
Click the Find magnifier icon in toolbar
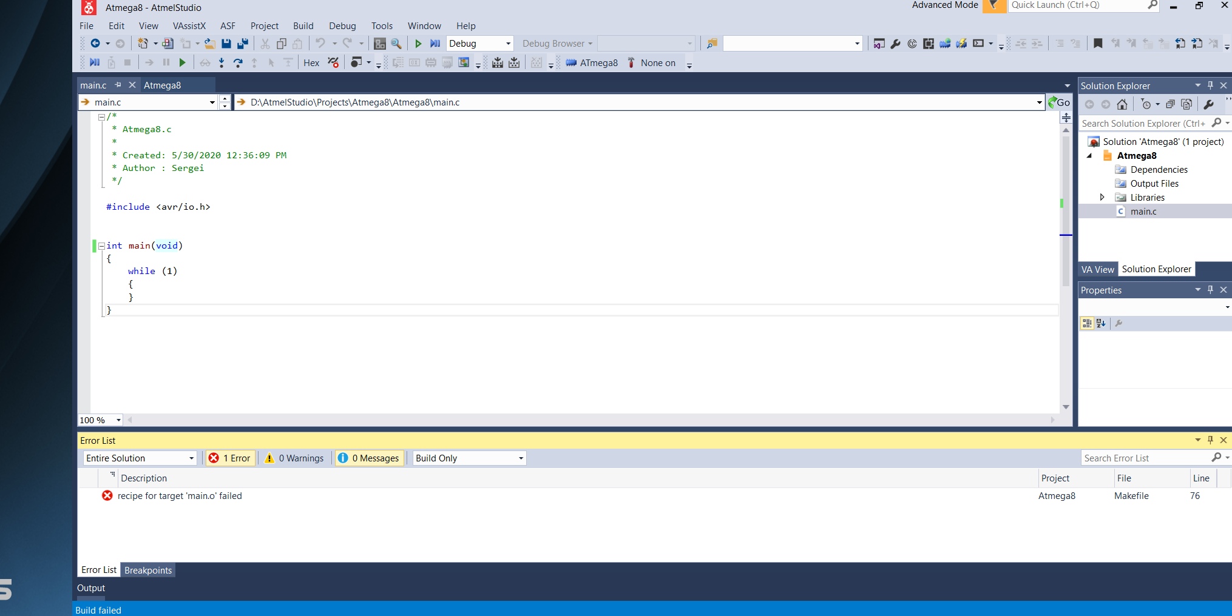(396, 44)
